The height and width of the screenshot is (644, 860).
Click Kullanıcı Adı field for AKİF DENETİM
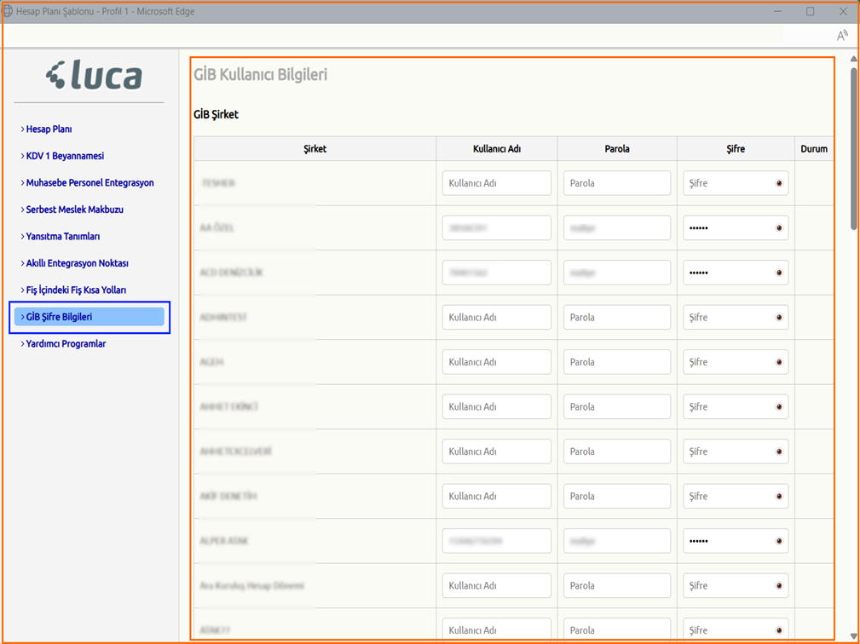click(x=497, y=497)
